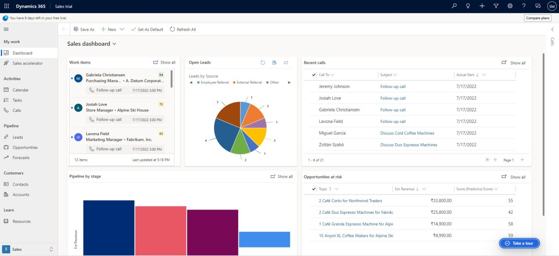Open the Subject column menu
This screenshot has height=256, width=559.
395,75
